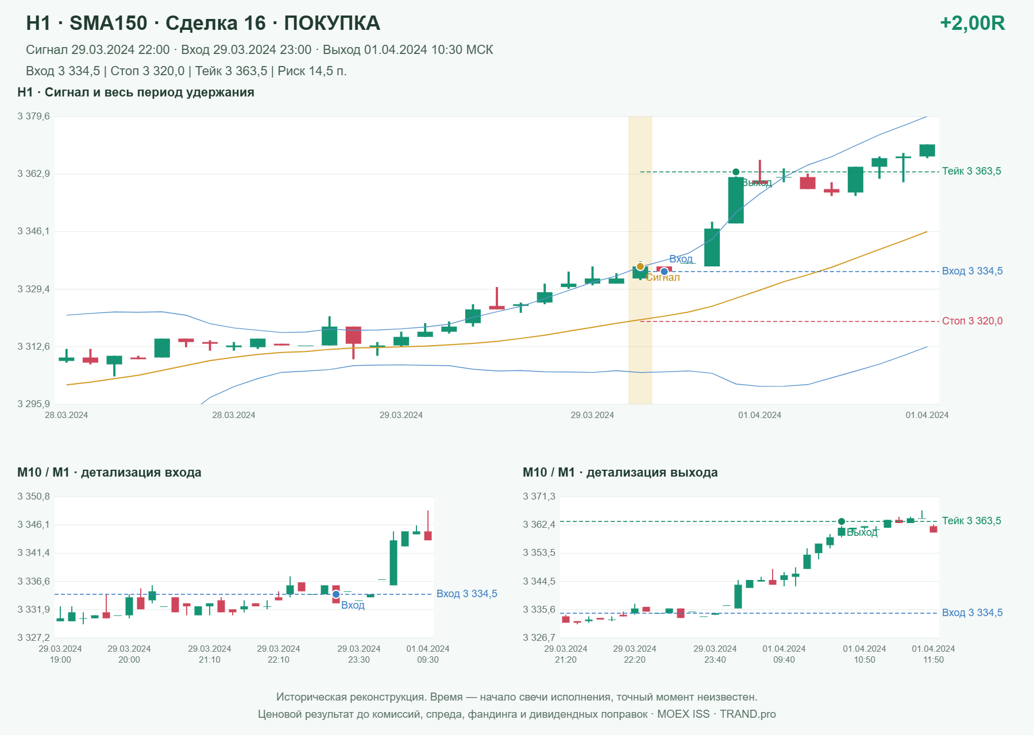The height and width of the screenshot is (735, 1034).
Task: Click the 3 371,3 axis label on exit chart
Action: [x=539, y=497]
